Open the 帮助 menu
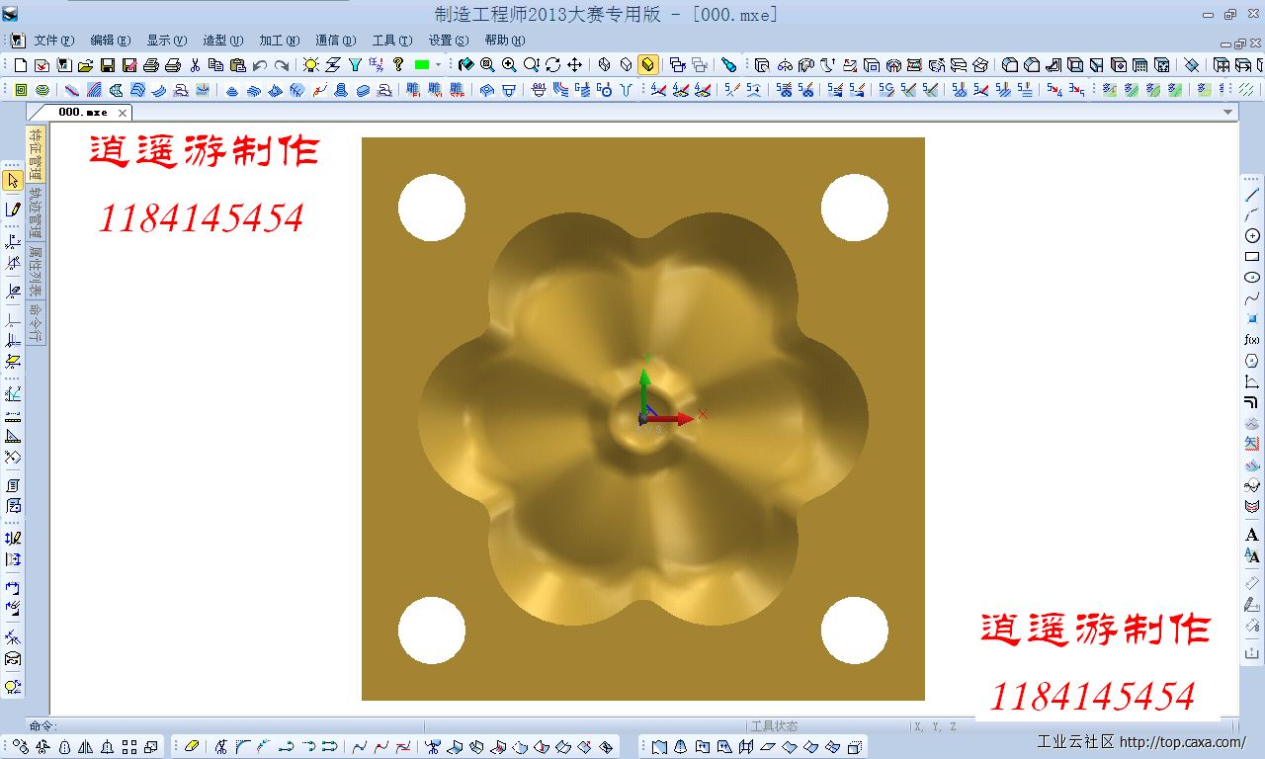The height and width of the screenshot is (759, 1265). click(x=504, y=41)
